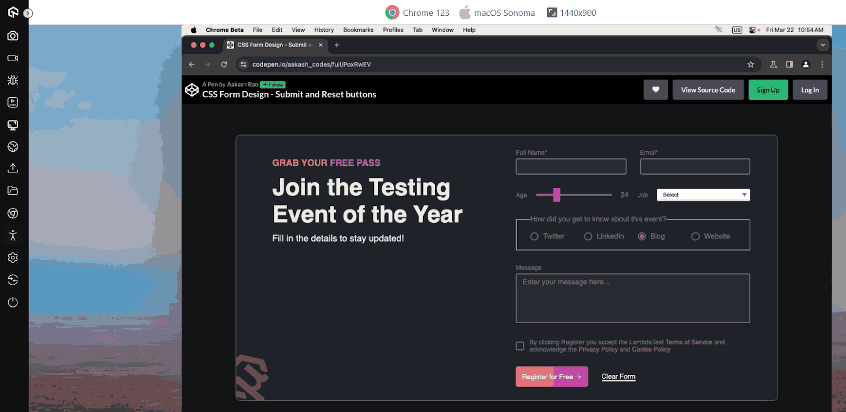This screenshot has width=846, height=412.
Task: Click the Chrome browser icon in sidebar
Action: pyautogui.click(x=13, y=213)
